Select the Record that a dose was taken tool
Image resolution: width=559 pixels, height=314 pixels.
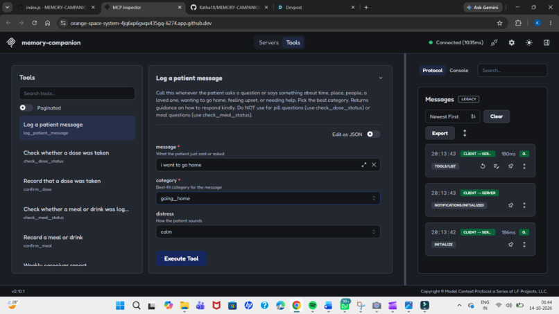tap(77, 184)
